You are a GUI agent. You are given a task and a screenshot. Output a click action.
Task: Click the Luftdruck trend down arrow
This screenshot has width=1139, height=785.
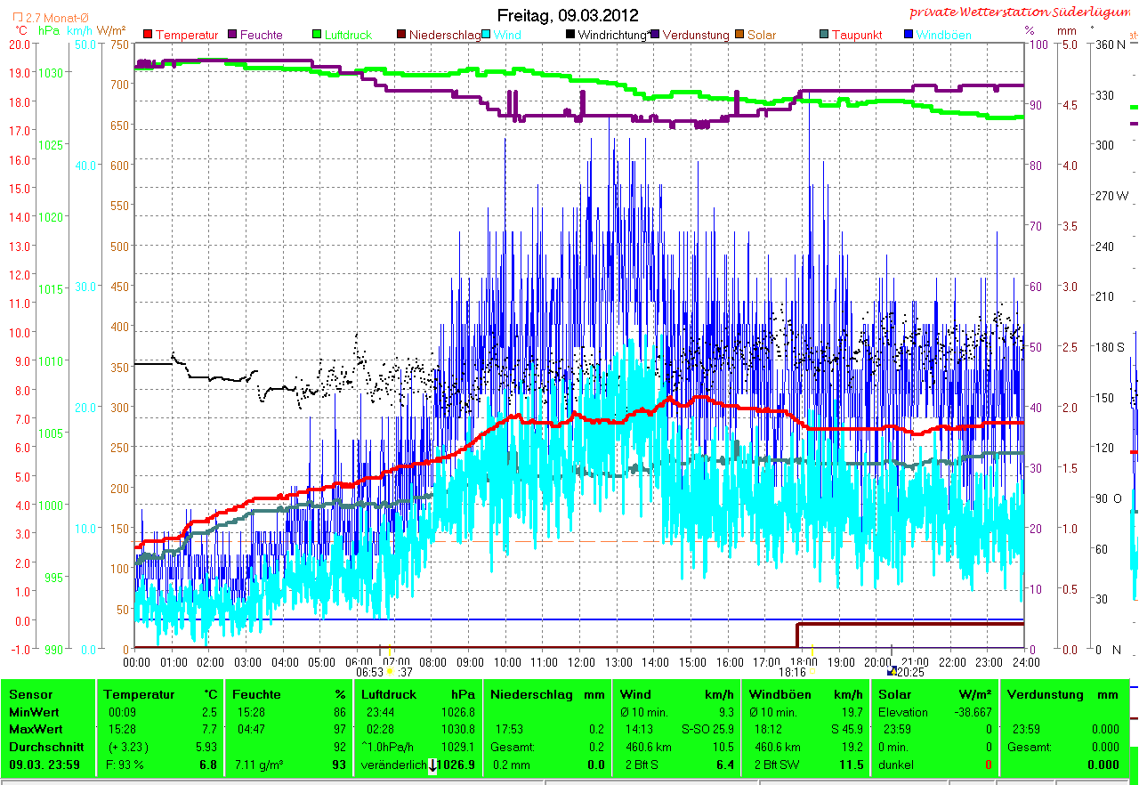click(432, 765)
